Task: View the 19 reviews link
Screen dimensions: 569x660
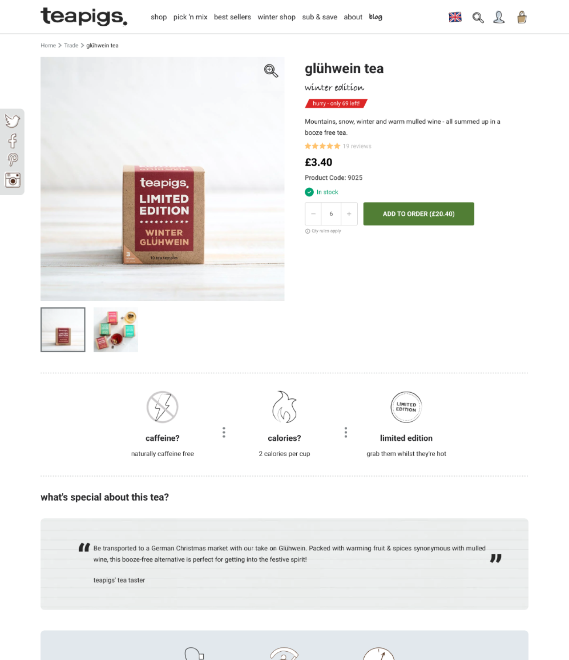Action: click(x=357, y=146)
